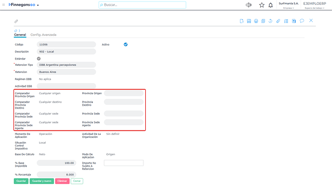332x193 pixels.
Task: Click the save disk icon in the toolbar
Action: (x=249, y=21)
